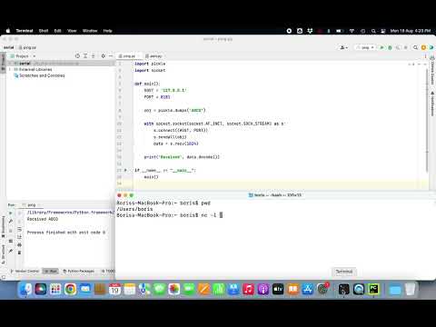436x327 pixels.
Task: Click the trash Clear All icon in Run console
Action: coord(19,253)
